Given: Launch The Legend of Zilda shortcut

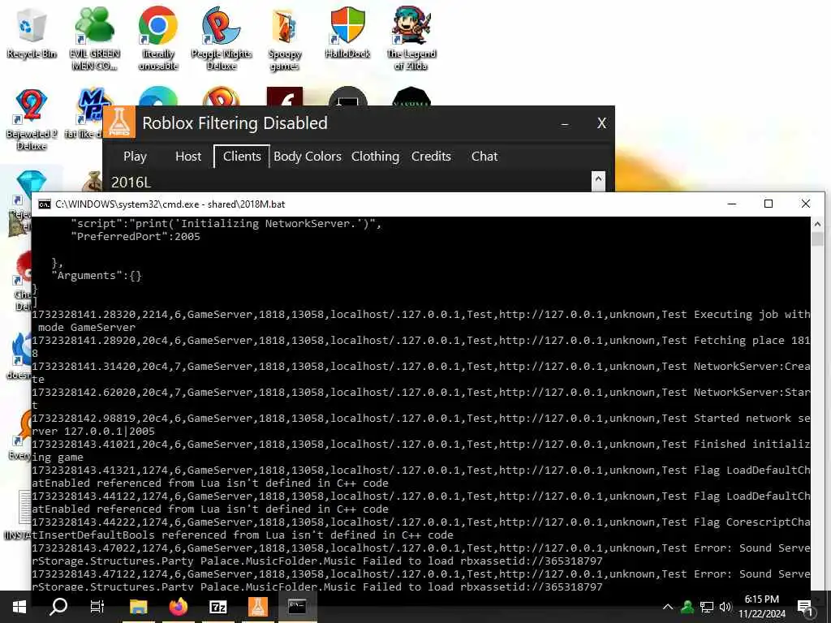Looking at the screenshot, I should (411, 38).
